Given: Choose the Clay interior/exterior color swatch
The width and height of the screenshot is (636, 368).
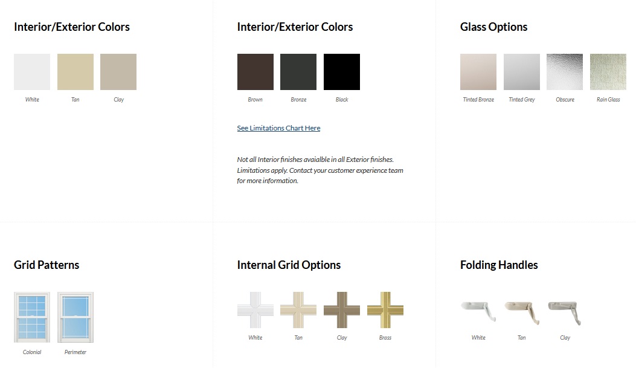Looking at the screenshot, I should click(x=118, y=72).
